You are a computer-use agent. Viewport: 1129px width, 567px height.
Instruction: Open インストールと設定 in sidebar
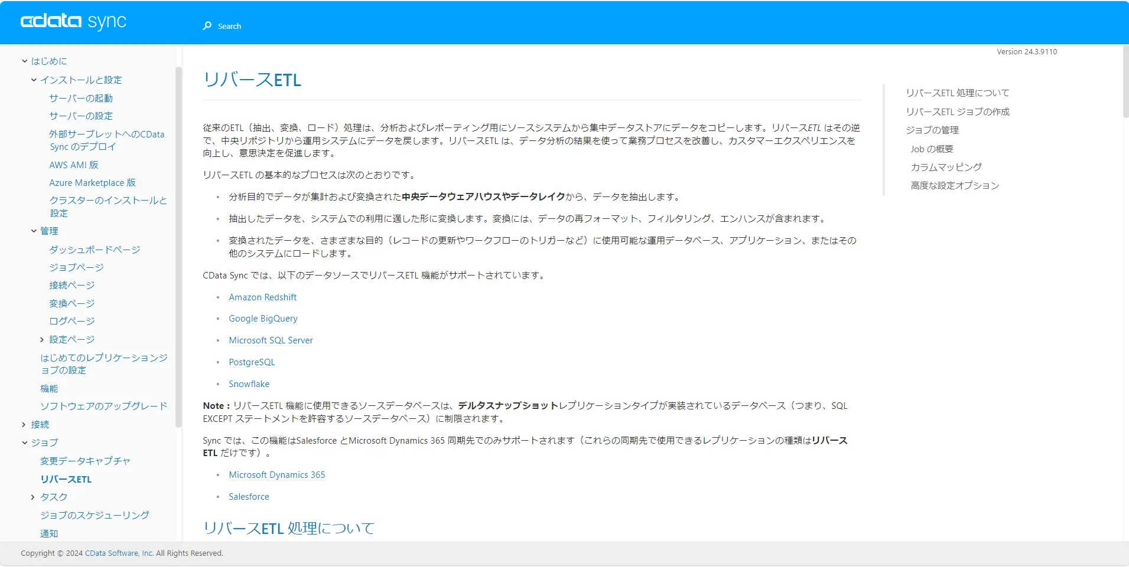pyautogui.click(x=81, y=80)
